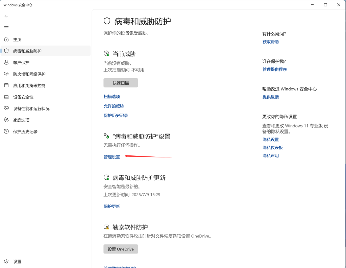Open 防火墙和网络保护 section
Viewport: 346px width, 268px height.
[46, 74]
